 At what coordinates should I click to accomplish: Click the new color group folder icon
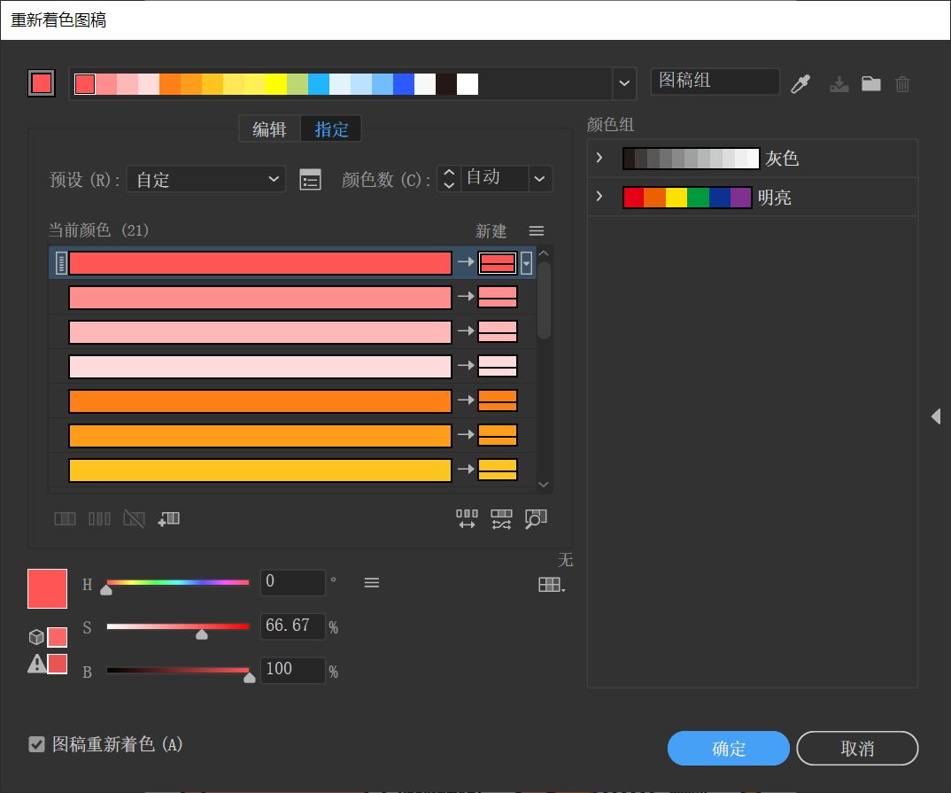(x=871, y=84)
